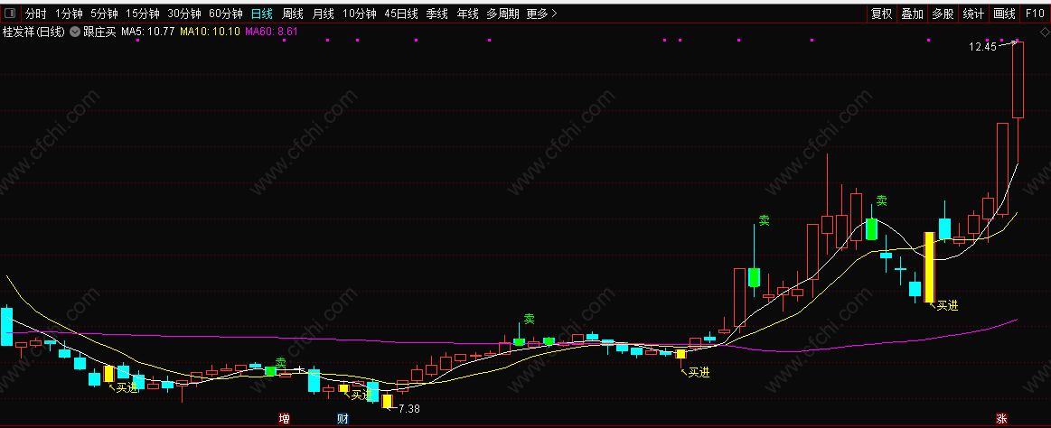
Task: Select the 日线 daily tab
Action: (x=261, y=14)
